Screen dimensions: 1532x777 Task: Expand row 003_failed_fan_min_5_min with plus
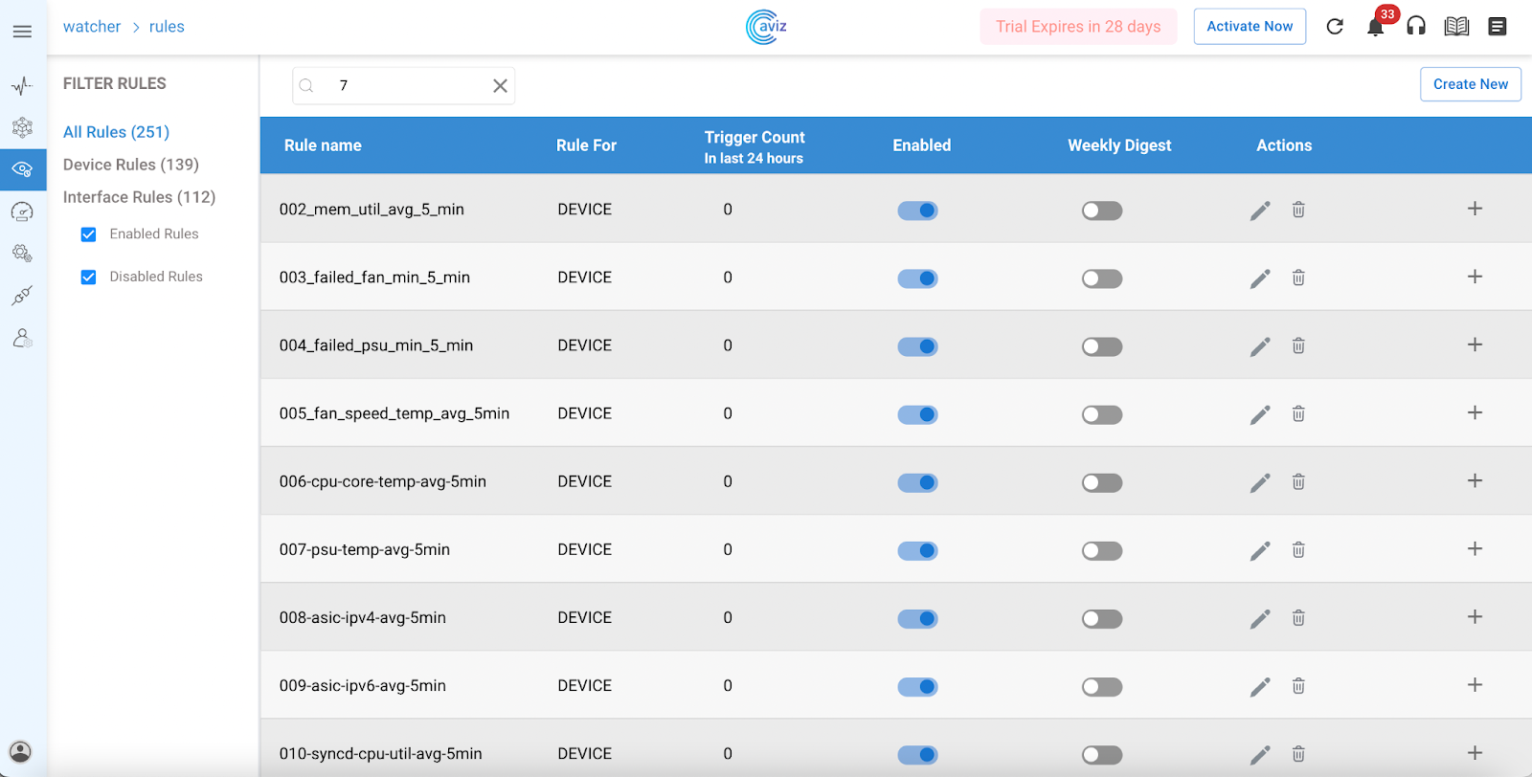(1475, 277)
